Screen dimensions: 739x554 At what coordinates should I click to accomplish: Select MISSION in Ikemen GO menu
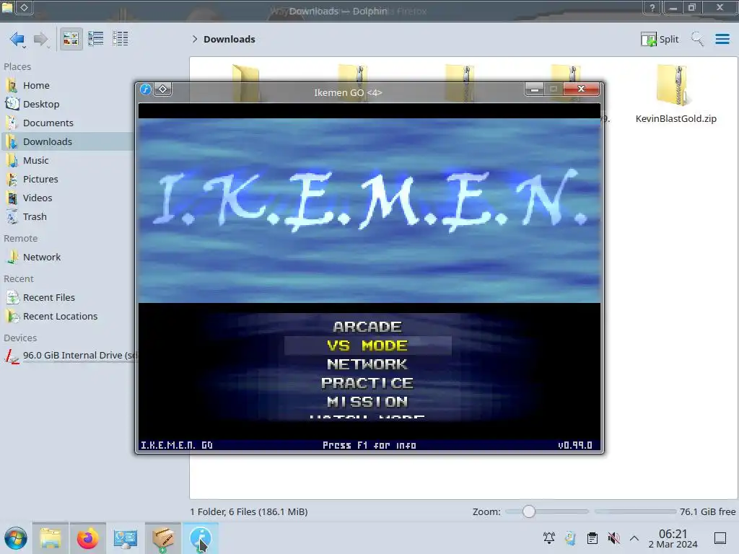367,402
